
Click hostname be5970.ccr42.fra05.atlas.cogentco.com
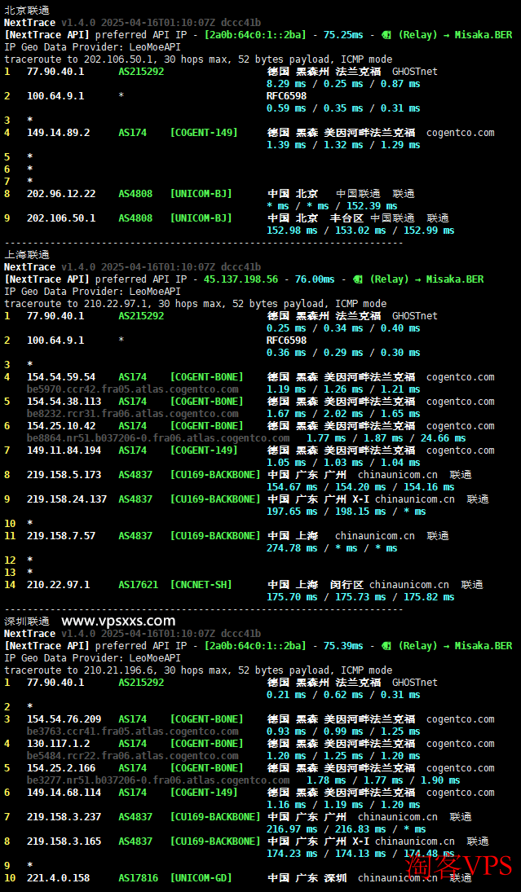click(133, 389)
